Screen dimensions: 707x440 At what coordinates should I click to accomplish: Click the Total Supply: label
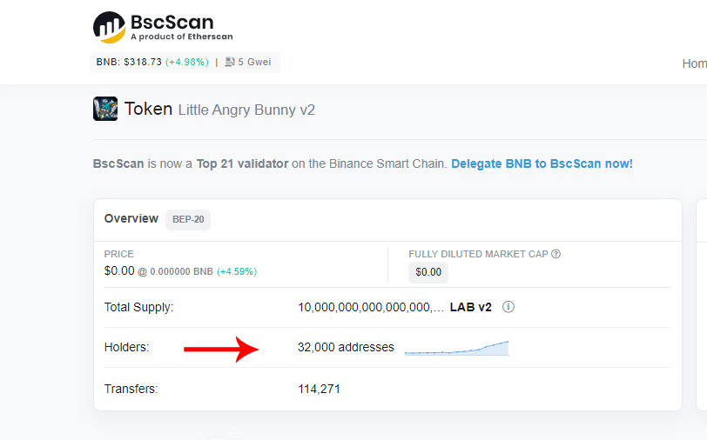pyautogui.click(x=139, y=307)
